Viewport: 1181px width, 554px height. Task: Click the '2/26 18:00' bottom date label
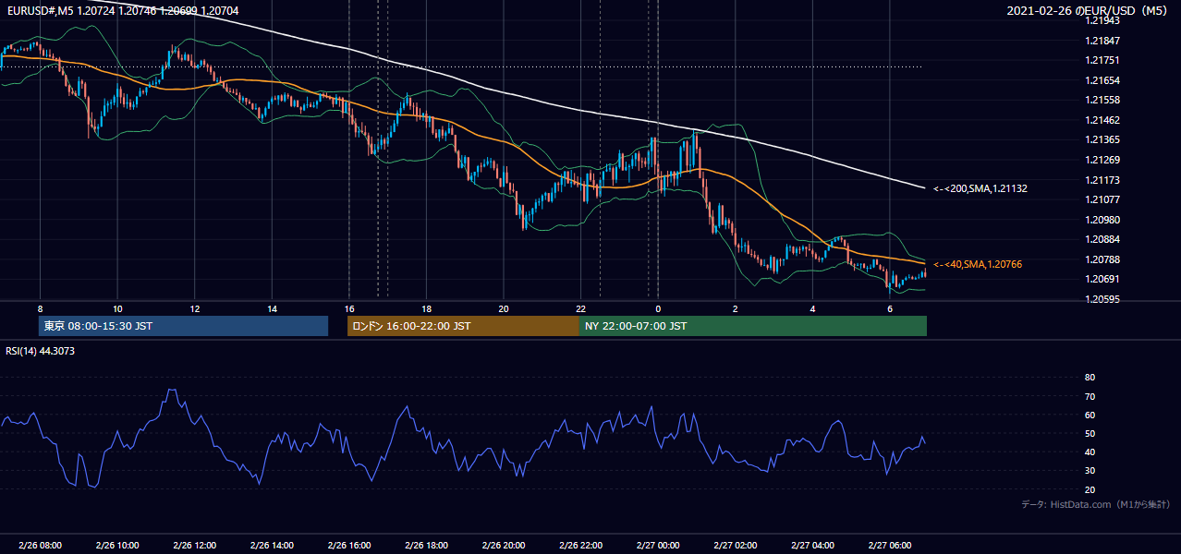click(x=426, y=546)
